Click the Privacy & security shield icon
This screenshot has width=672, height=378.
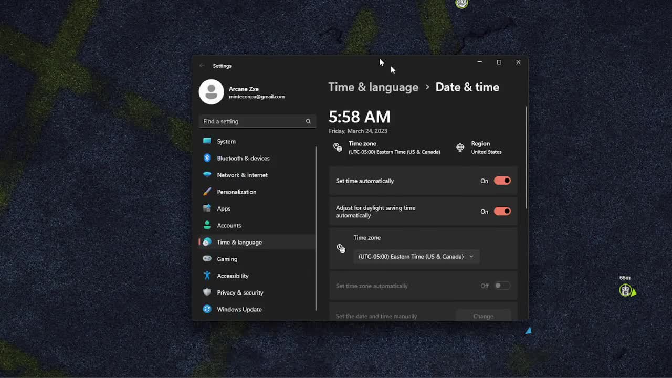pyautogui.click(x=207, y=292)
